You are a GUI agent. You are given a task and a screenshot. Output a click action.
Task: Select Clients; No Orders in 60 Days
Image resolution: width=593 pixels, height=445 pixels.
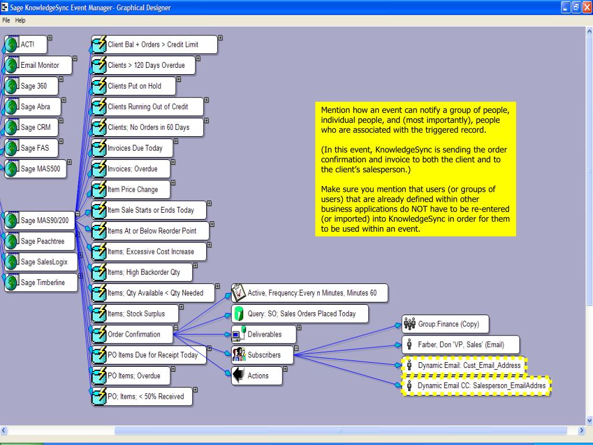click(148, 127)
